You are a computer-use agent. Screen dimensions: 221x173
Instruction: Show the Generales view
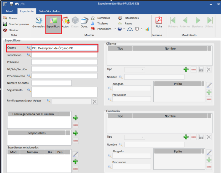pyautogui.click(x=38, y=22)
